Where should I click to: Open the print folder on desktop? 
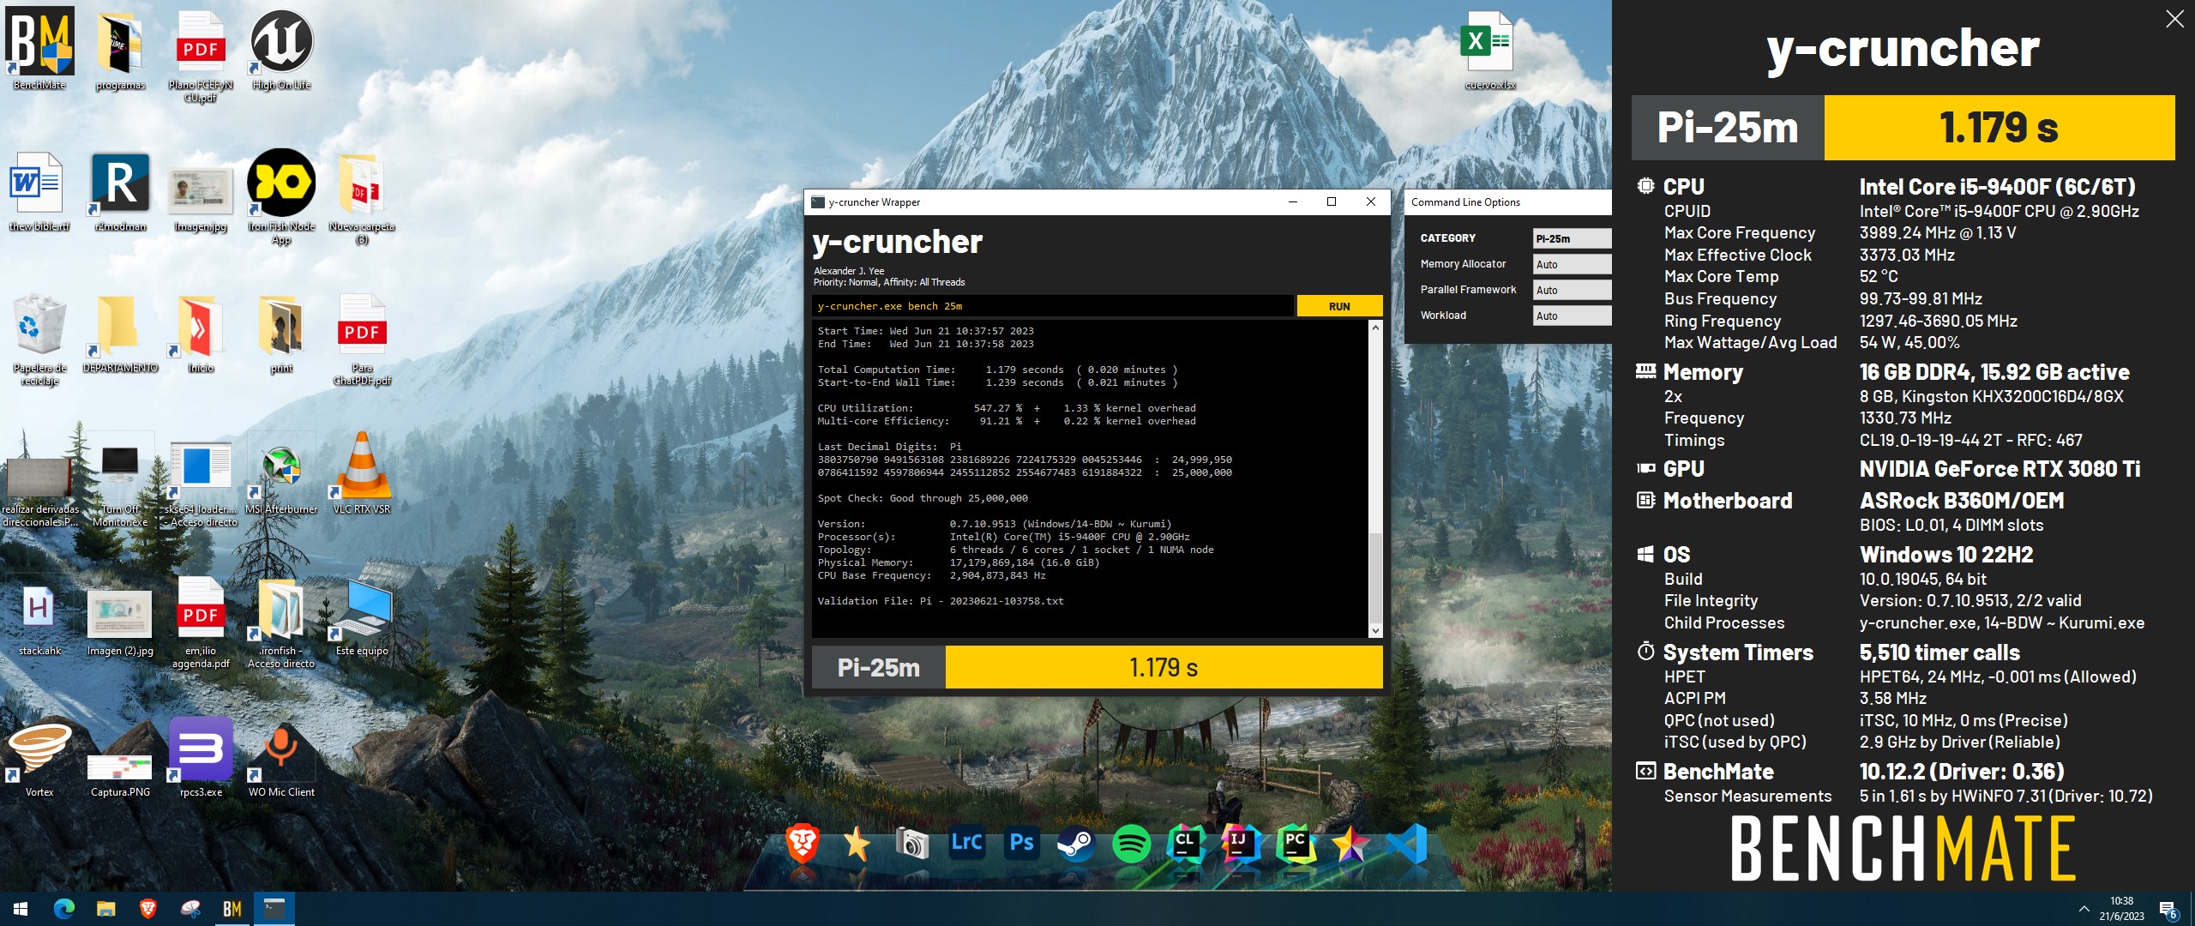click(281, 333)
